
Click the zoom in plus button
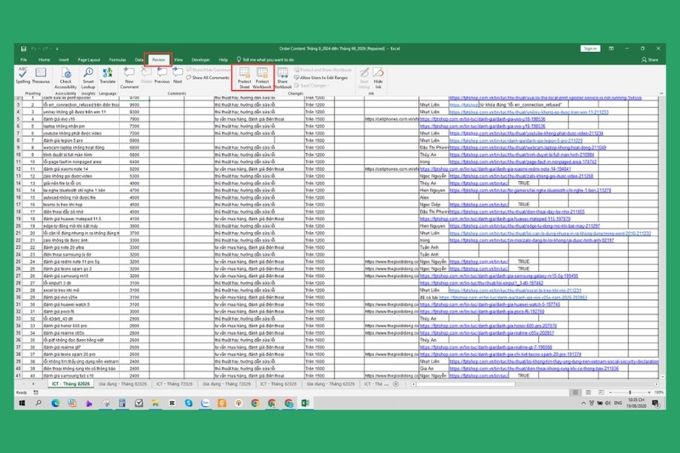point(649,393)
